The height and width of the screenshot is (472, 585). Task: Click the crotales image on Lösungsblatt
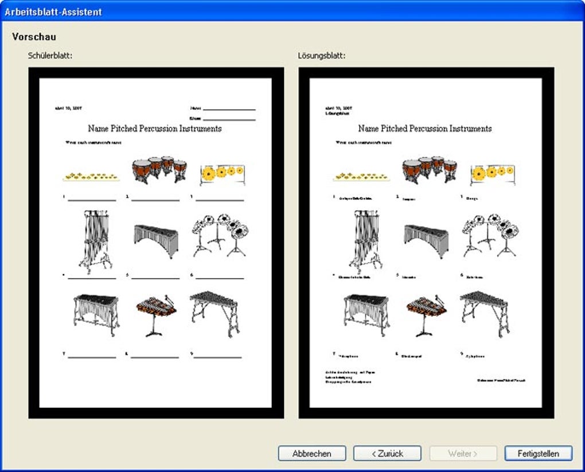pyautogui.click(x=361, y=177)
